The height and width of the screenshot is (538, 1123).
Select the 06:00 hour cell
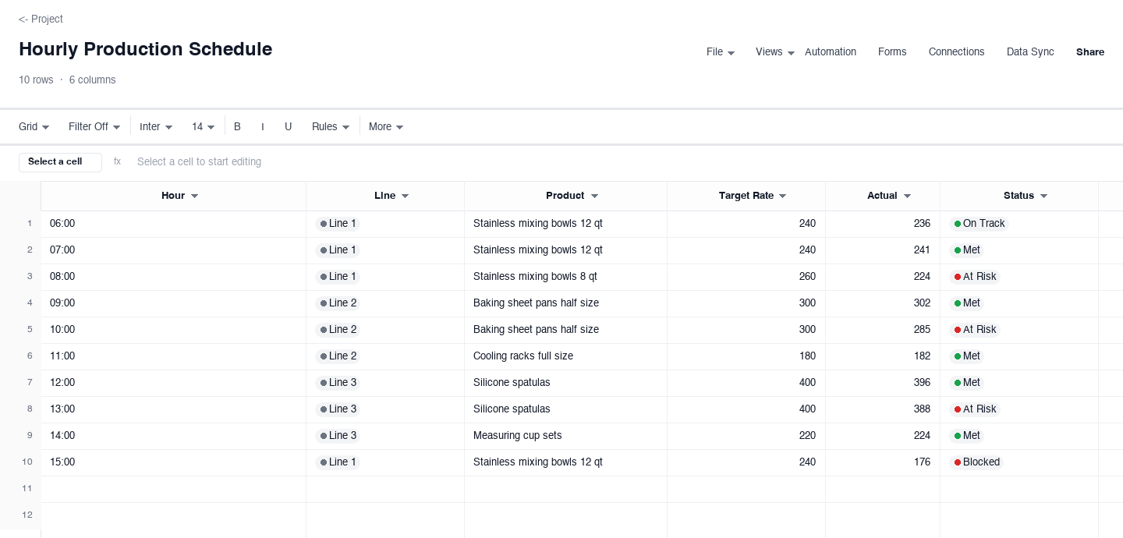click(x=173, y=224)
